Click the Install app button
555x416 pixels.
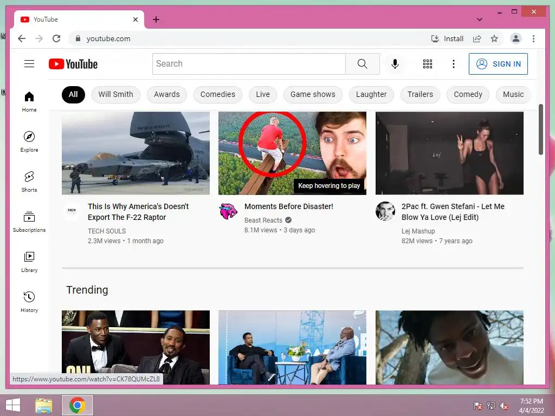(x=447, y=38)
